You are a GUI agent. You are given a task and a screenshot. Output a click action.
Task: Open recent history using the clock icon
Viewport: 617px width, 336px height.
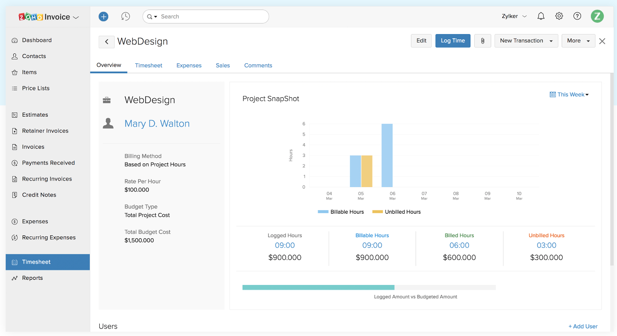click(125, 16)
